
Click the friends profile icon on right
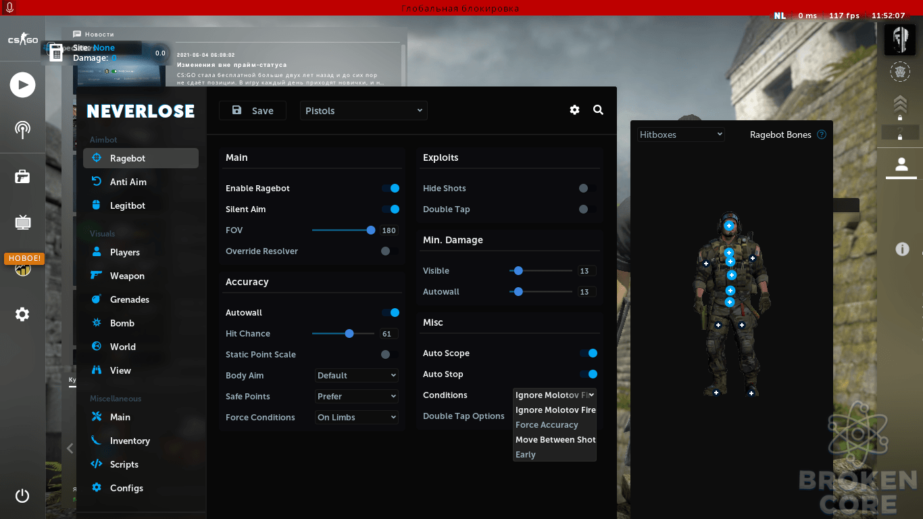tap(901, 164)
